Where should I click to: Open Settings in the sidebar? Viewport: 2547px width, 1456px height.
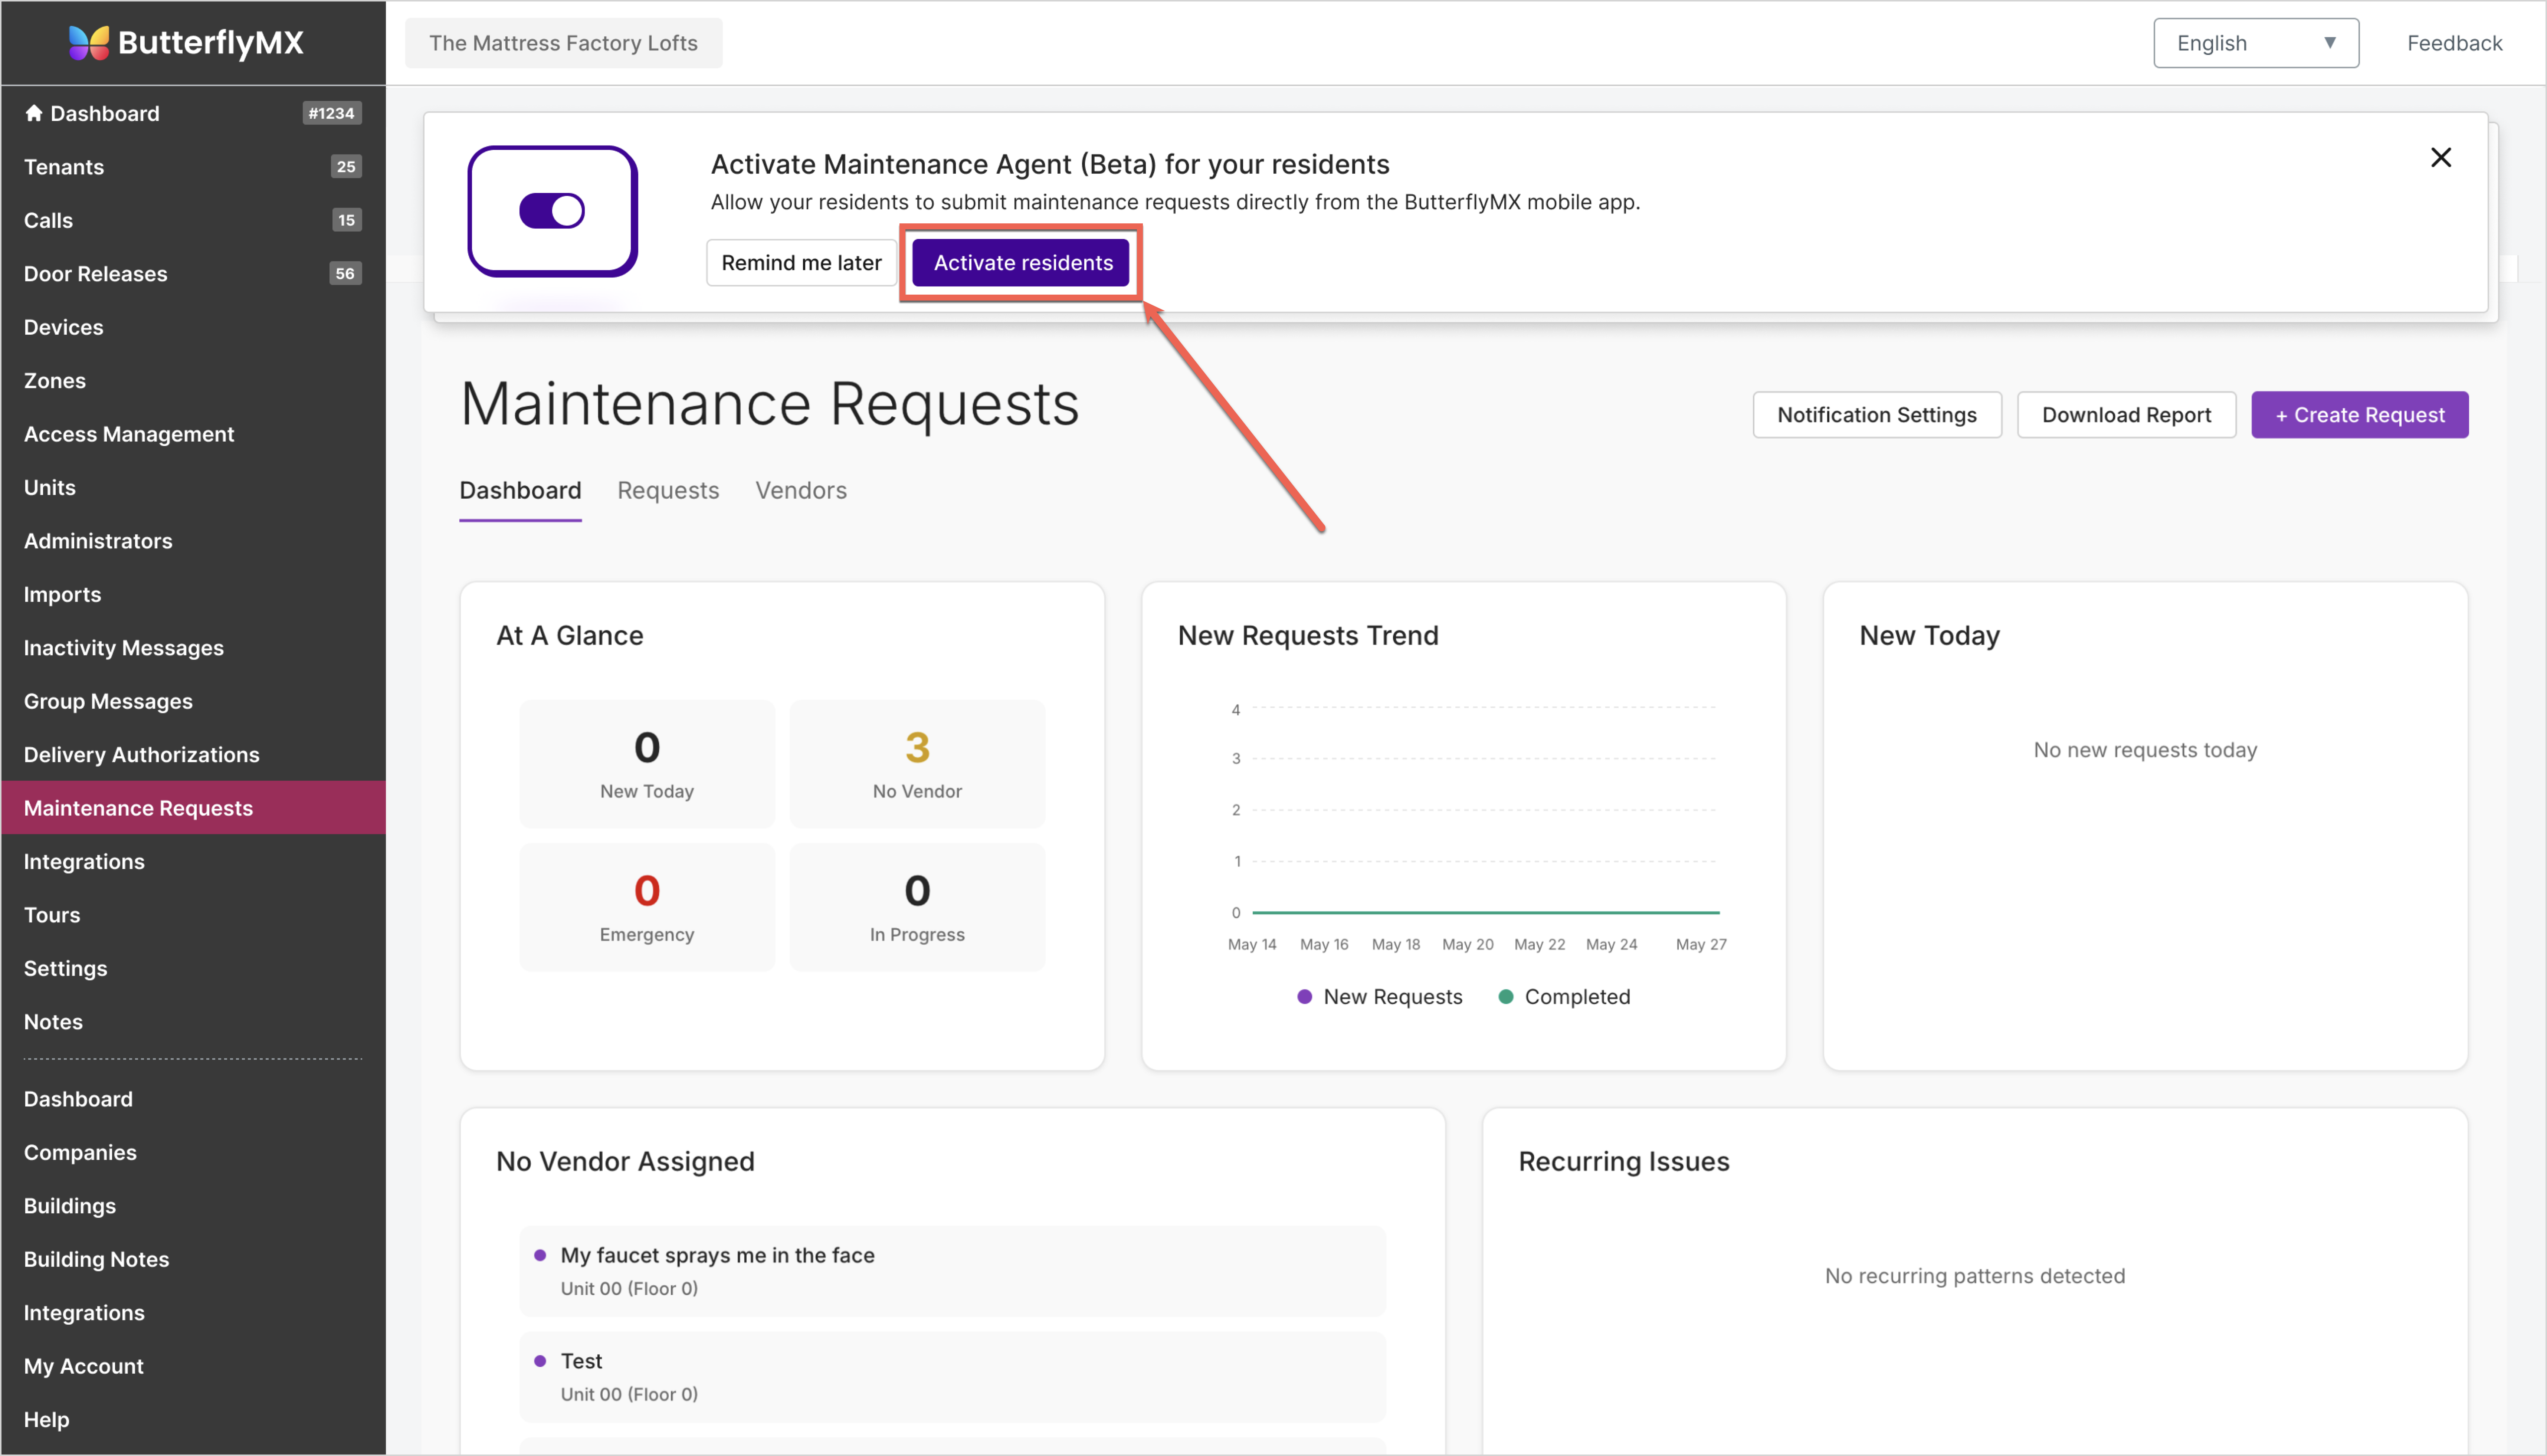pos(193,969)
